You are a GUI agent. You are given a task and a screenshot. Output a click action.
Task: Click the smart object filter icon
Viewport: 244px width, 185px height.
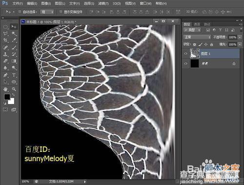click(233, 30)
